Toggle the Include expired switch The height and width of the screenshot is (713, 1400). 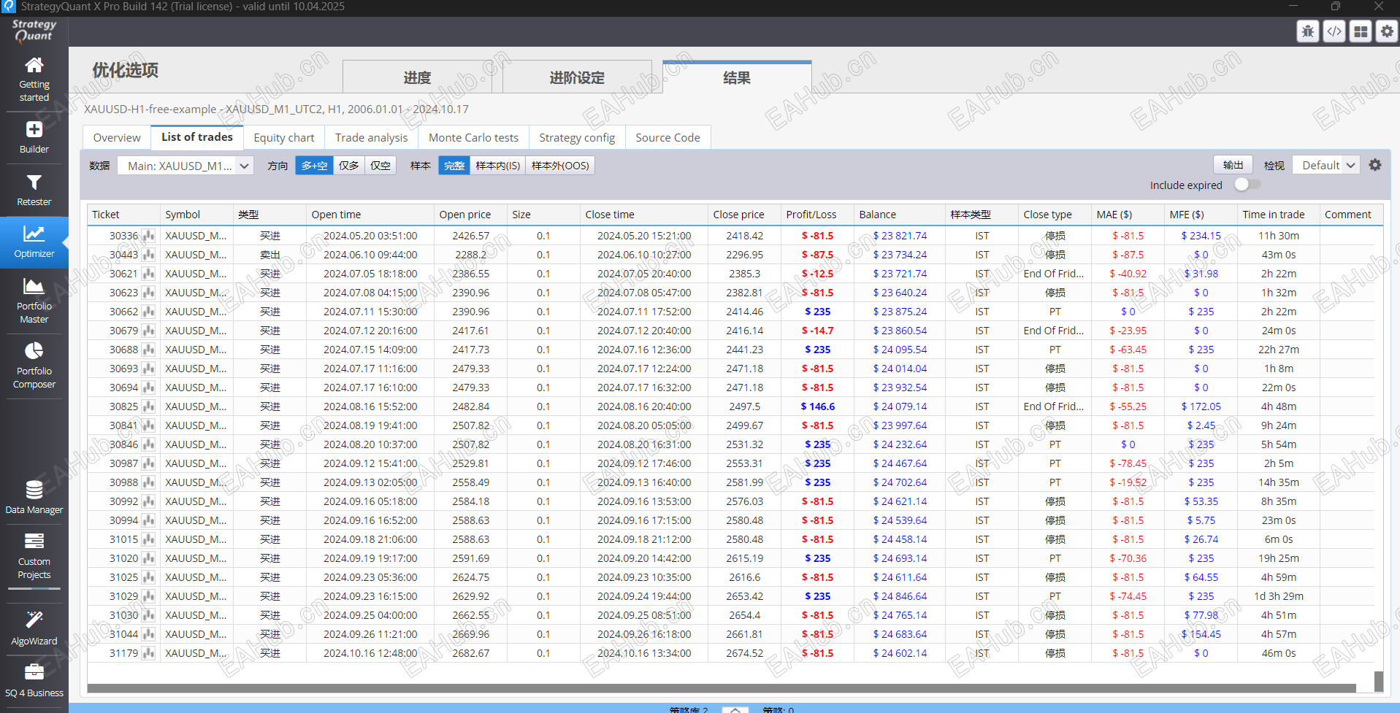point(1247,185)
